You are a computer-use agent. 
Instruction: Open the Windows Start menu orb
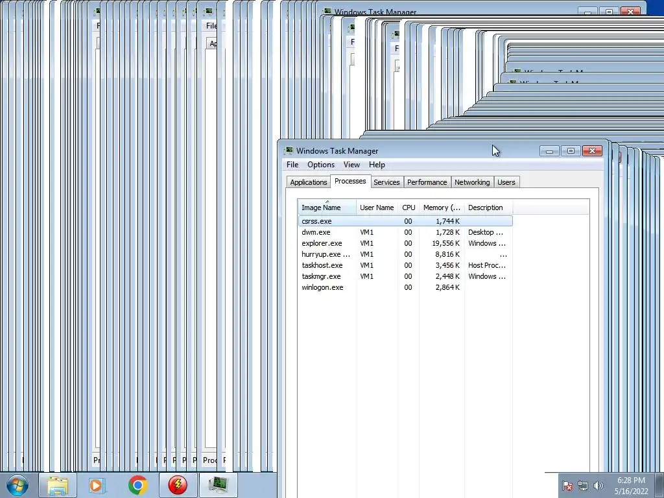18,485
